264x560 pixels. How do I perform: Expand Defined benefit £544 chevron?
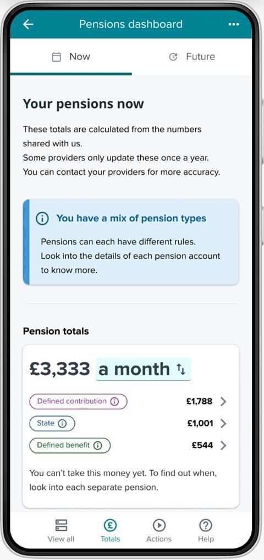click(x=223, y=445)
